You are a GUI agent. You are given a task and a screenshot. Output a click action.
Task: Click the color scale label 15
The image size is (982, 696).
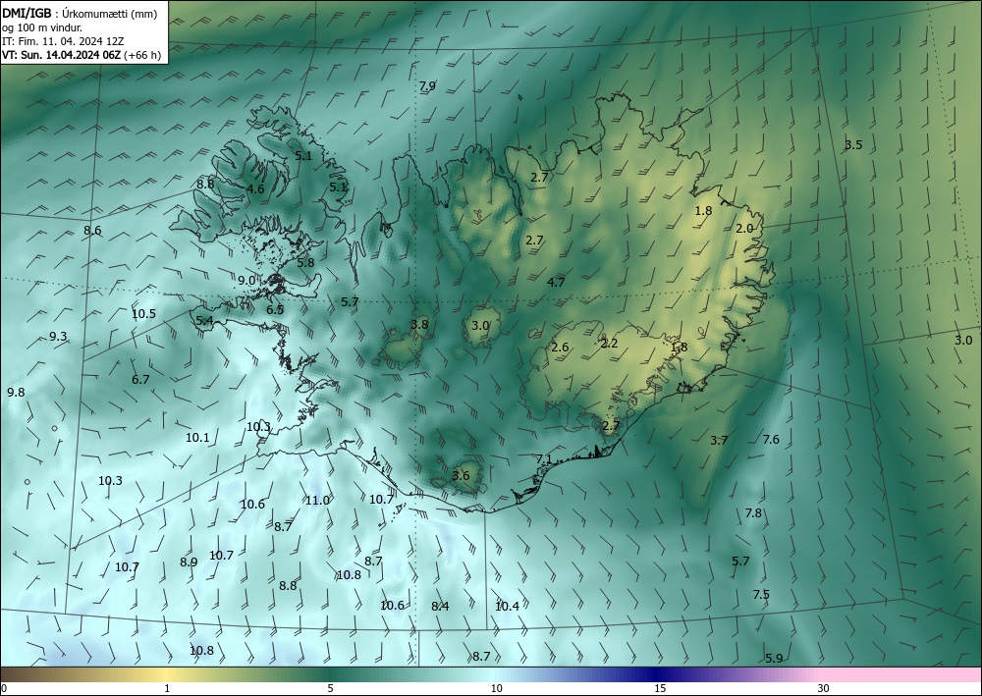click(660, 689)
